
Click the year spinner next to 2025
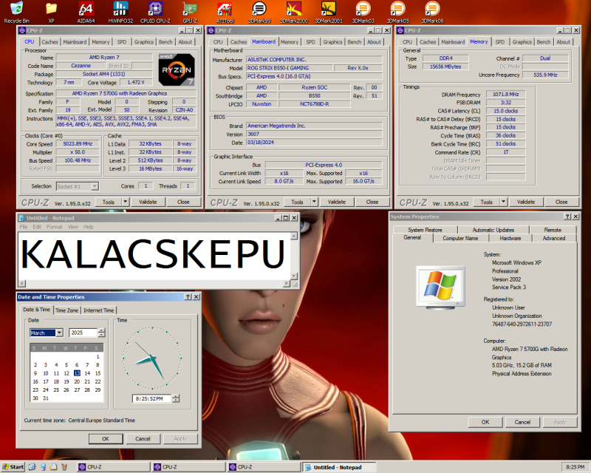coord(101,333)
